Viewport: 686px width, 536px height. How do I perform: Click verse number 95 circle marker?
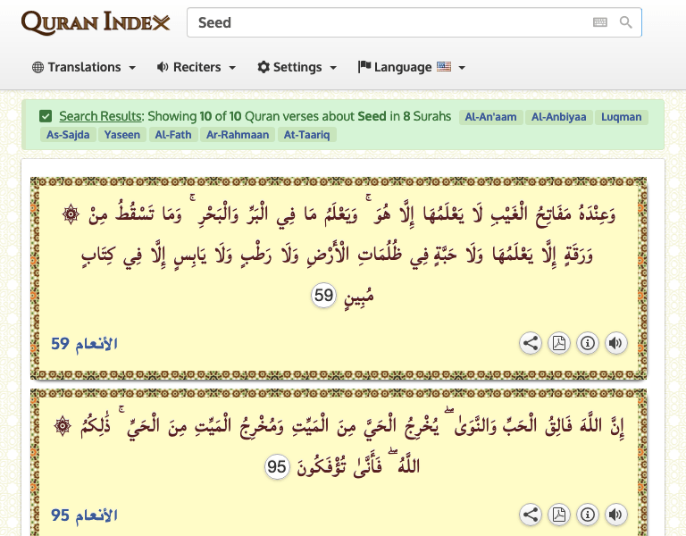(x=277, y=467)
